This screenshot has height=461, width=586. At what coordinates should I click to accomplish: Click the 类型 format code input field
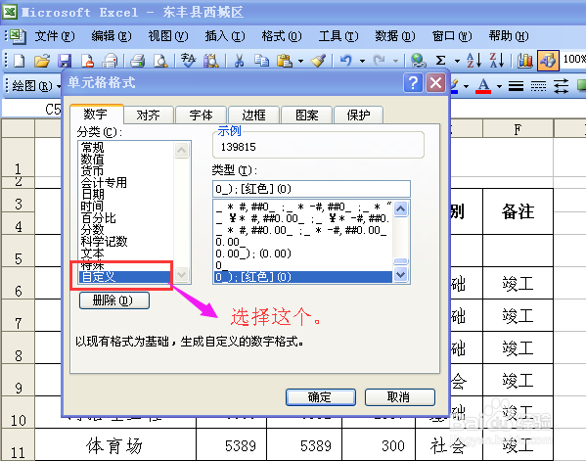(311, 189)
